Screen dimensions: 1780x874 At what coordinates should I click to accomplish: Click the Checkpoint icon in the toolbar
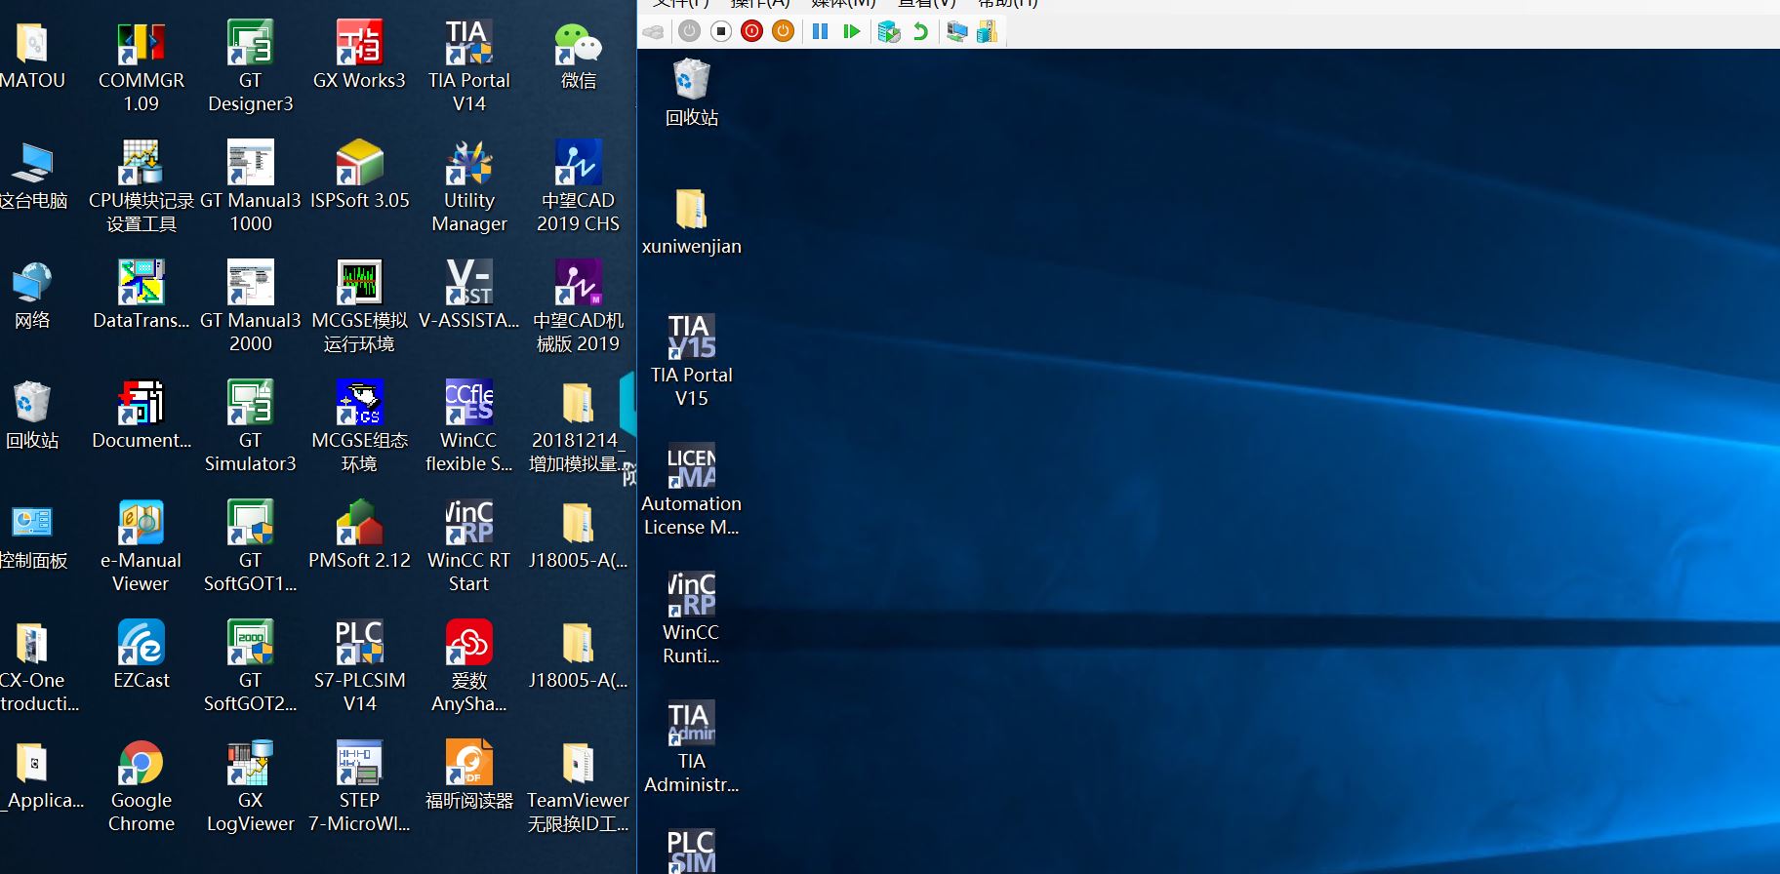(888, 31)
